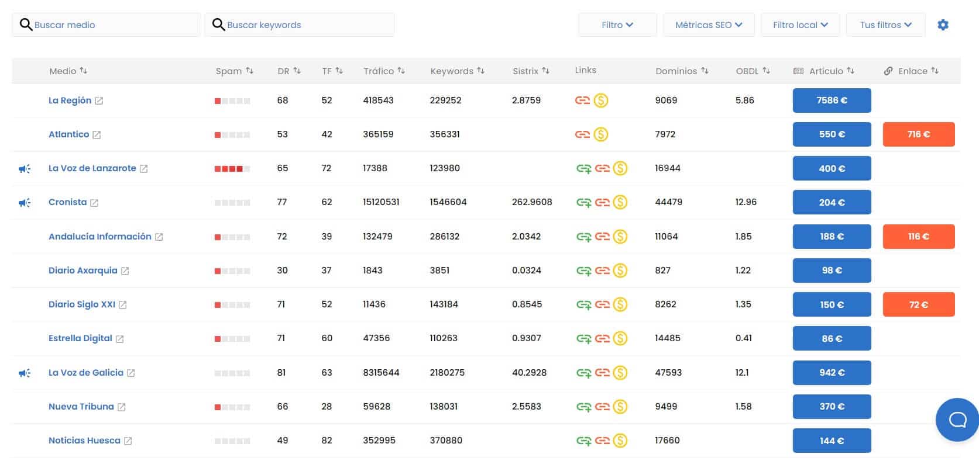Click megaphone icon in Cronista row
The image size is (979, 461).
click(25, 202)
